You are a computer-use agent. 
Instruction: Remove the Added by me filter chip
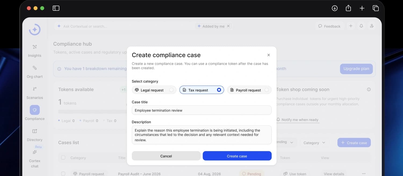tap(228, 26)
